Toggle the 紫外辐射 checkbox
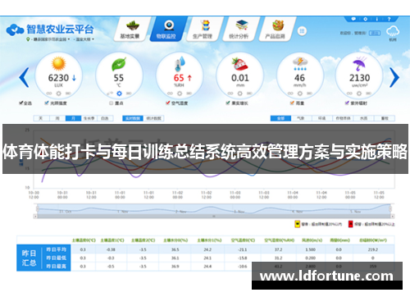 [x=347, y=103]
